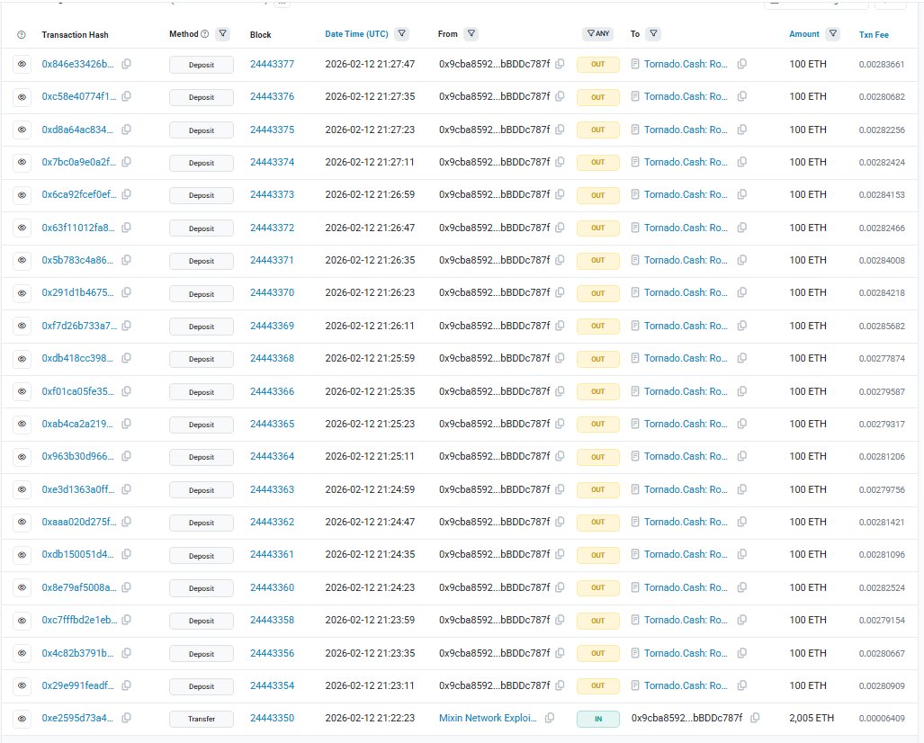The image size is (924, 743).
Task: Copy recipient address in block 24443350 row
Action: (755, 718)
